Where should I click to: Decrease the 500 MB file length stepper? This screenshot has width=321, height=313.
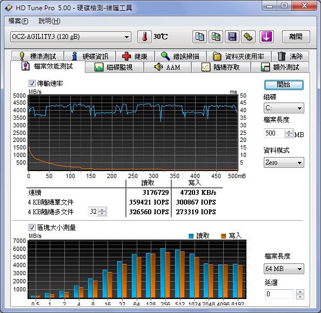pyautogui.click(x=289, y=135)
